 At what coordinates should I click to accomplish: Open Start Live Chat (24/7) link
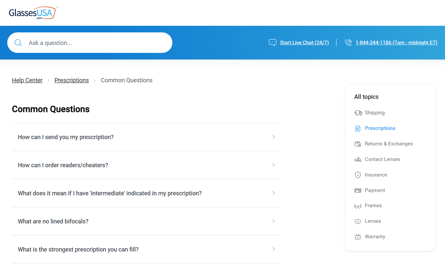(304, 43)
